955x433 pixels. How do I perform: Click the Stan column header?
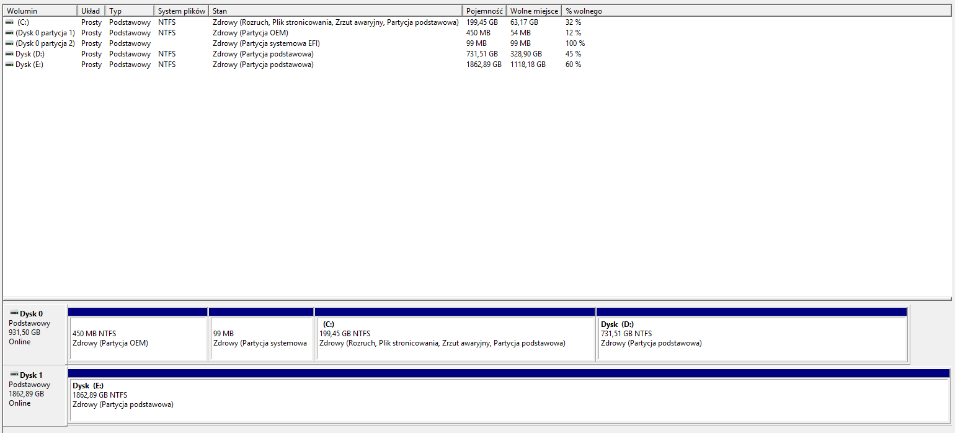pyautogui.click(x=335, y=11)
